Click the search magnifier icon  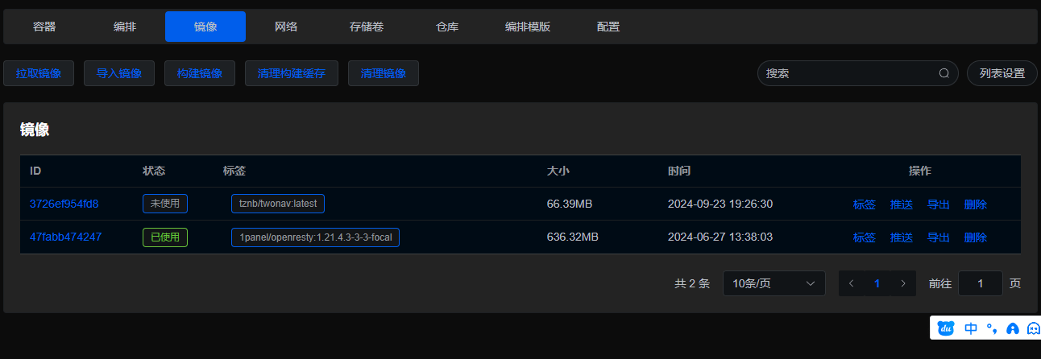tap(944, 73)
